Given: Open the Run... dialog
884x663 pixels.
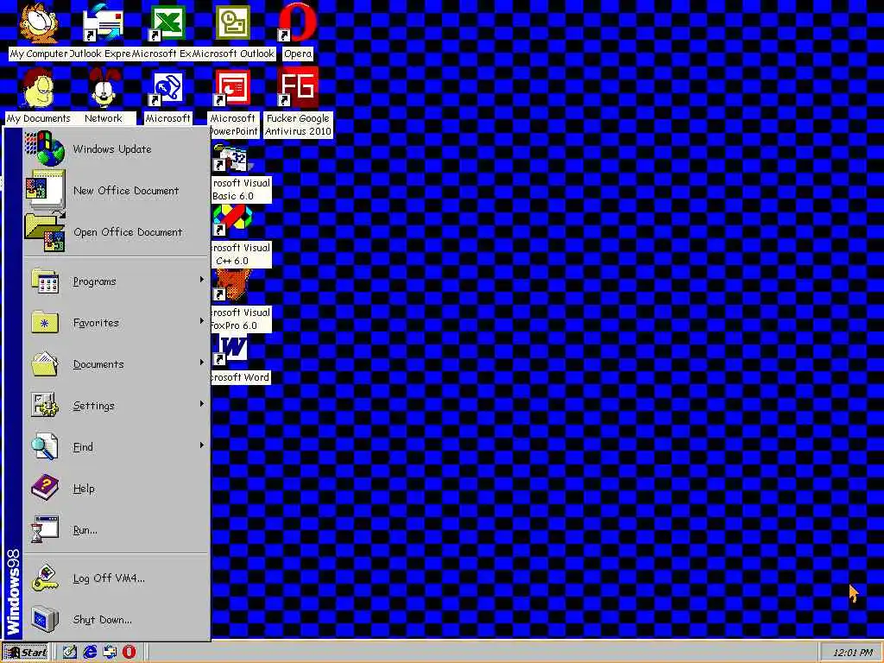Looking at the screenshot, I should [x=117, y=529].
